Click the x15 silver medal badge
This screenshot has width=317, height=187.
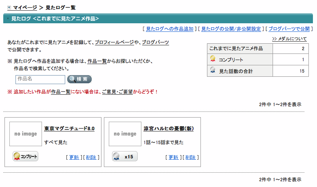[x=125, y=156]
